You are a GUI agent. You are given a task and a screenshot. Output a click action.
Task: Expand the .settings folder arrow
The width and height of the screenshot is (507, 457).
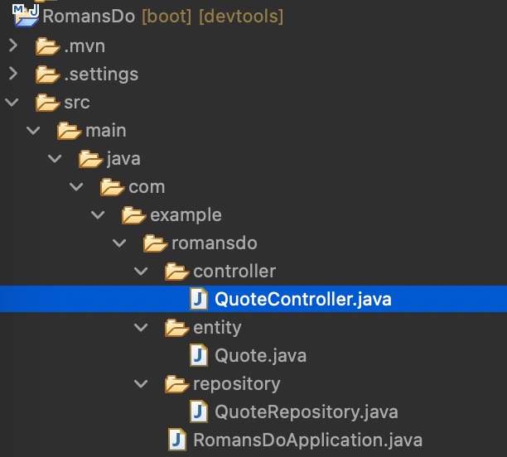pyautogui.click(x=12, y=75)
